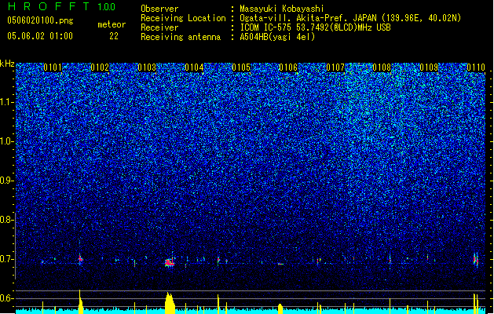Click the Receiver field label
Viewport: 494px width, 314px height.
pos(159,27)
